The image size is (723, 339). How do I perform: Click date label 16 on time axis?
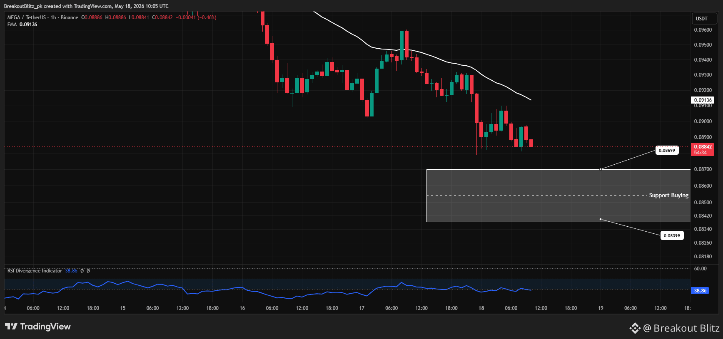pyautogui.click(x=242, y=308)
